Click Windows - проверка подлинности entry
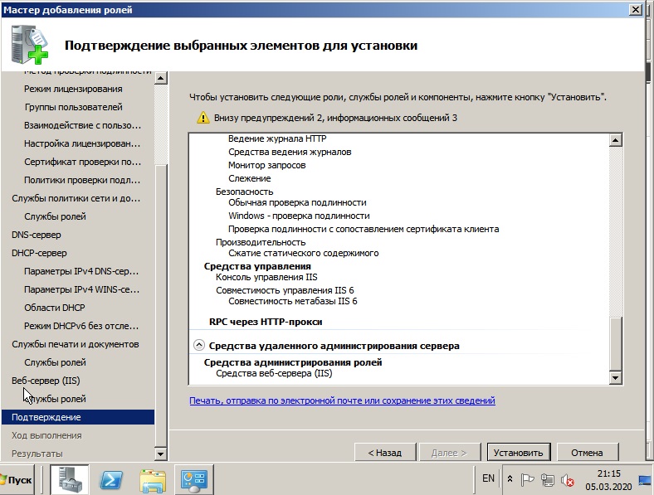The height and width of the screenshot is (495, 654). tap(299, 216)
